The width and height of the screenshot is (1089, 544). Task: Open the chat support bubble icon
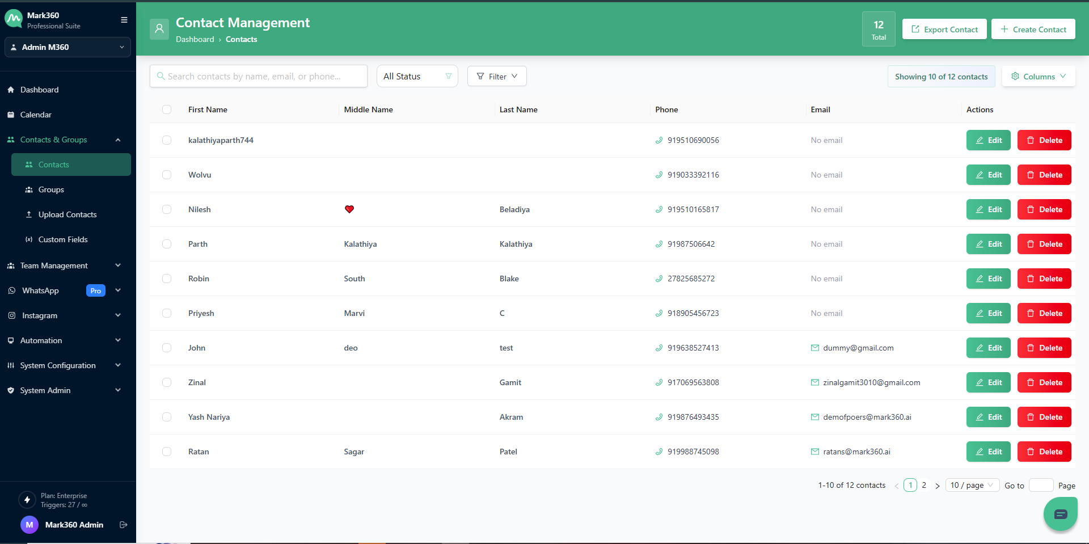1060,514
